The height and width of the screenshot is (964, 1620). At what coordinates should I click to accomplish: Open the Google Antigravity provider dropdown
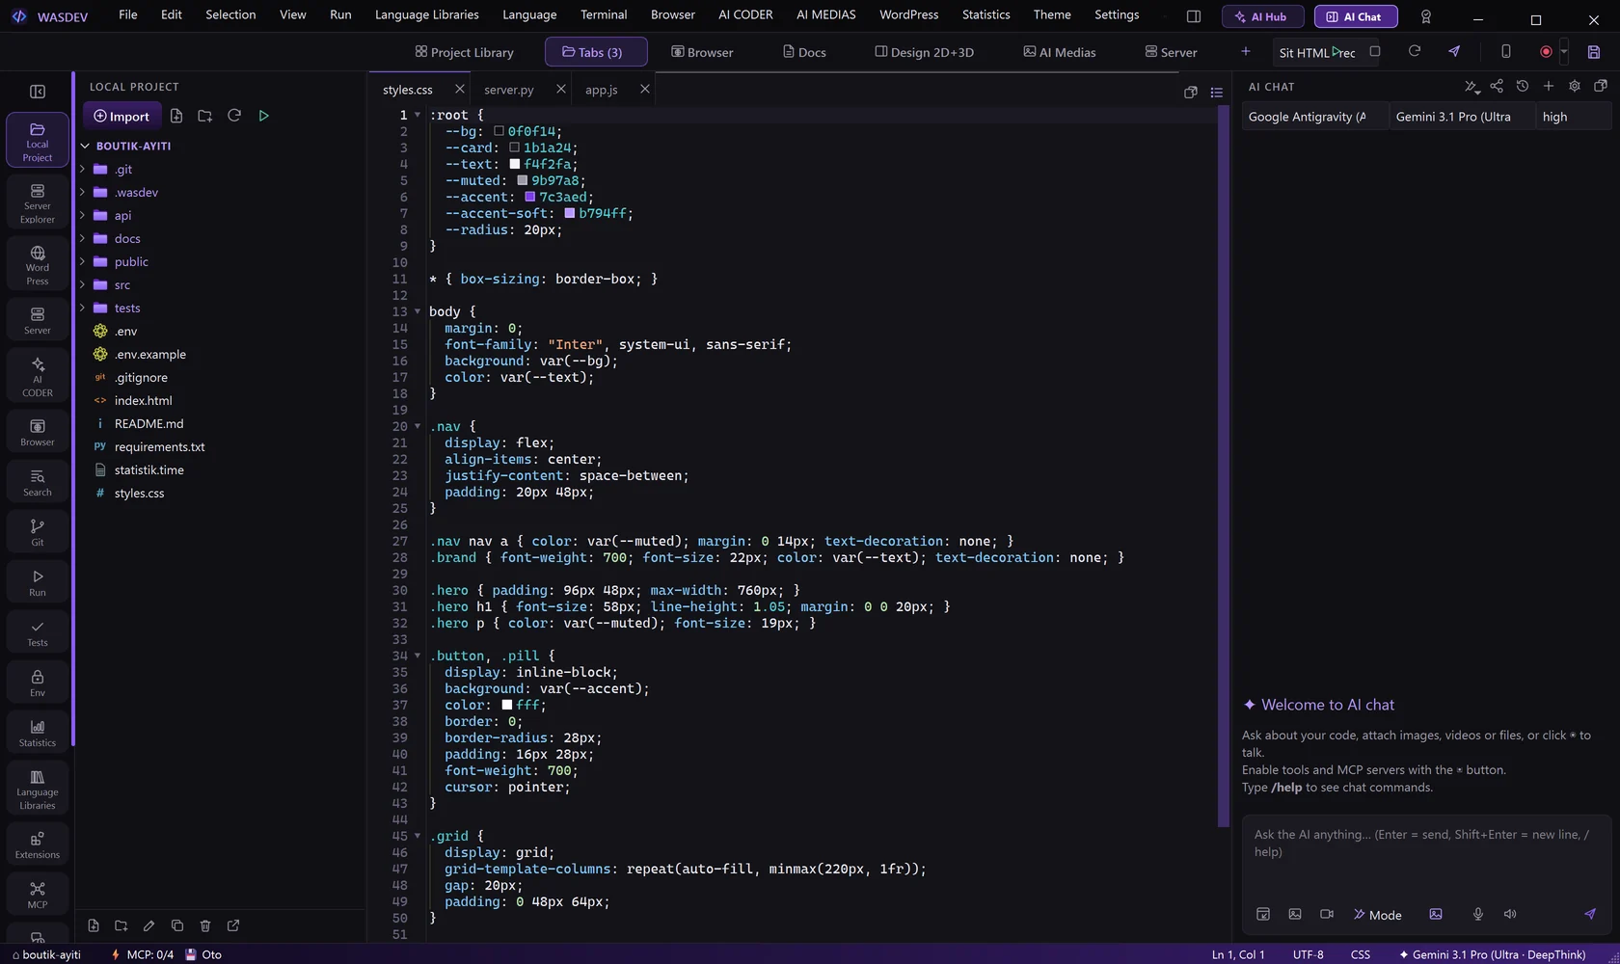tap(1315, 117)
